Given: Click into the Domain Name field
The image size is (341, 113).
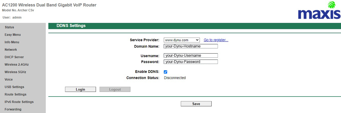Looking at the screenshot, I should (191, 46).
